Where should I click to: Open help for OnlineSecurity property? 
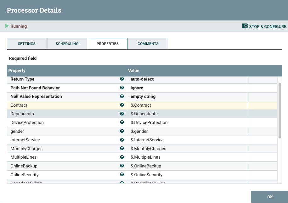(x=122, y=175)
